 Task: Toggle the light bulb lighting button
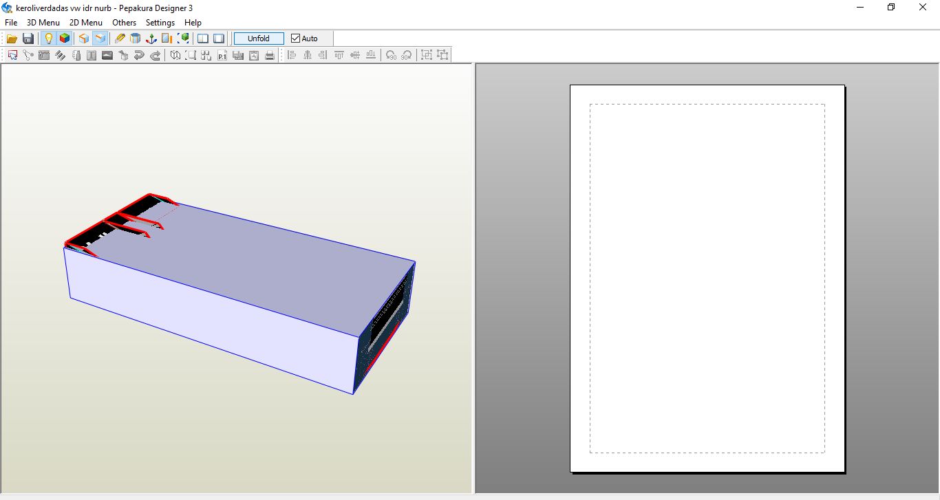pos(48,39)
